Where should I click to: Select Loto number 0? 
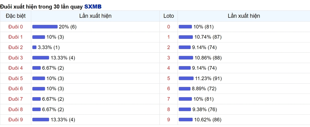pos(169,27)
